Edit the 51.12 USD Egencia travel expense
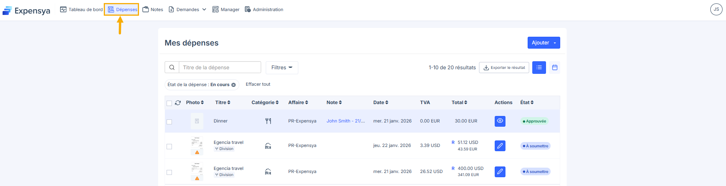 (500, 146)
